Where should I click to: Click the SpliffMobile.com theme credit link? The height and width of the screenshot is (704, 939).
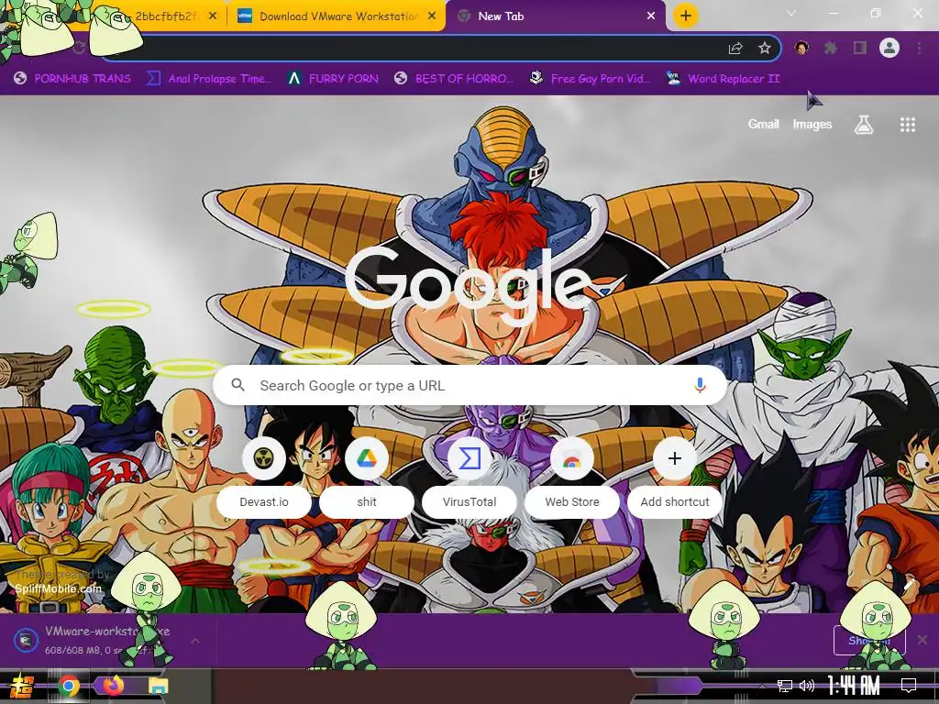tap(58, 588)
